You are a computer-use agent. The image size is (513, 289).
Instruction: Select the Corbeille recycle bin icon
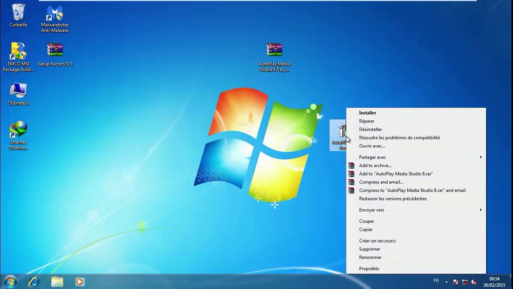click(x=18, y=16)
